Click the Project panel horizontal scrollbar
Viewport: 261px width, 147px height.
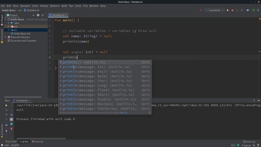click(x=23, y=97)
